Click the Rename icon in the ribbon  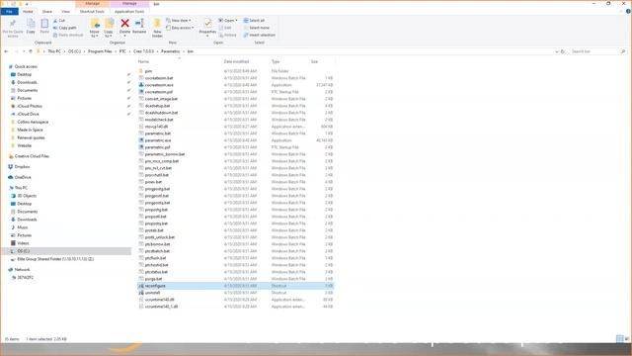[139, 27]
